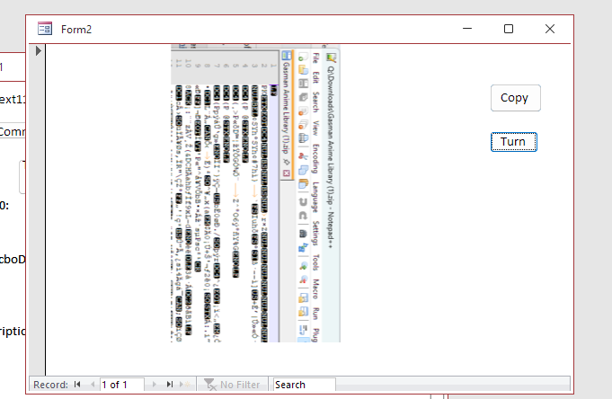This screenshot has height=399, width=612.
Task: Click the No Filter indicator
Action: pyautogui.click(x=232, y=385)
